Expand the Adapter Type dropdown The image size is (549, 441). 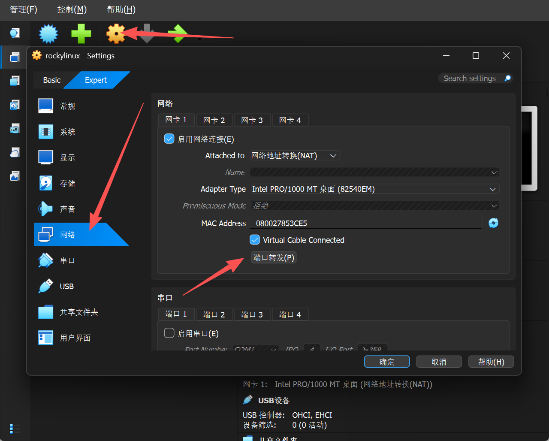click(375, 189)
